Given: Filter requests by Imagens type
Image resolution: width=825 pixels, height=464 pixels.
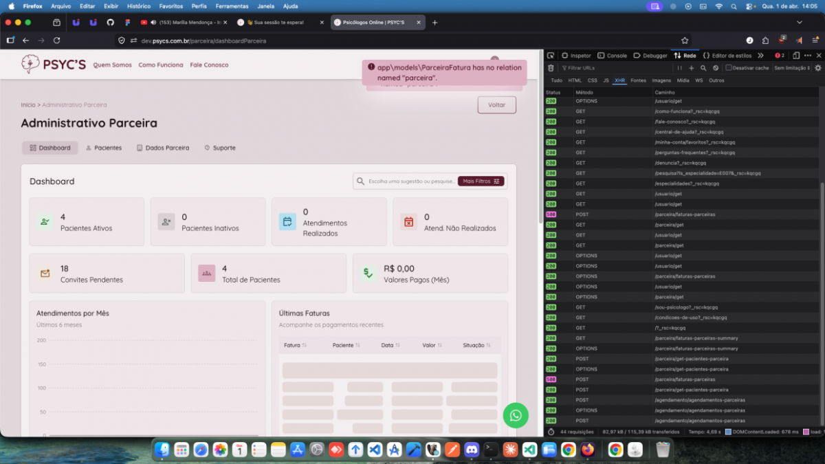Looking at the screenshot, I should pos(661,80).
